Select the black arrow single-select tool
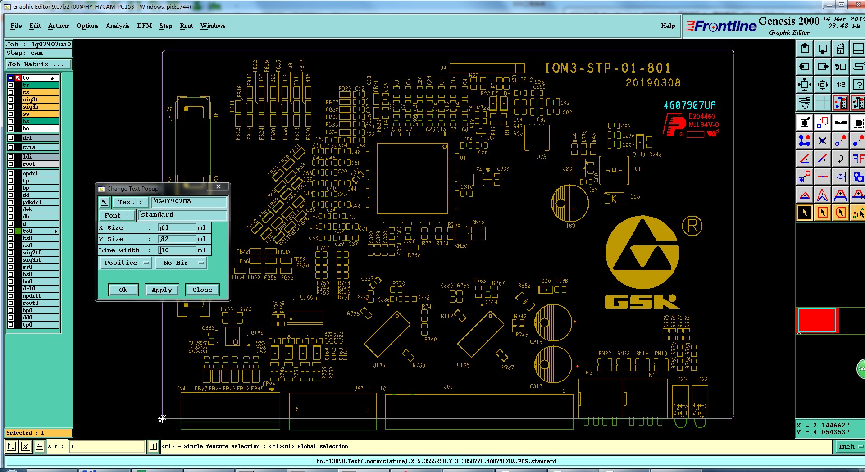The height and width of the screenshot is (472, 865). click(x=805, y=213)
